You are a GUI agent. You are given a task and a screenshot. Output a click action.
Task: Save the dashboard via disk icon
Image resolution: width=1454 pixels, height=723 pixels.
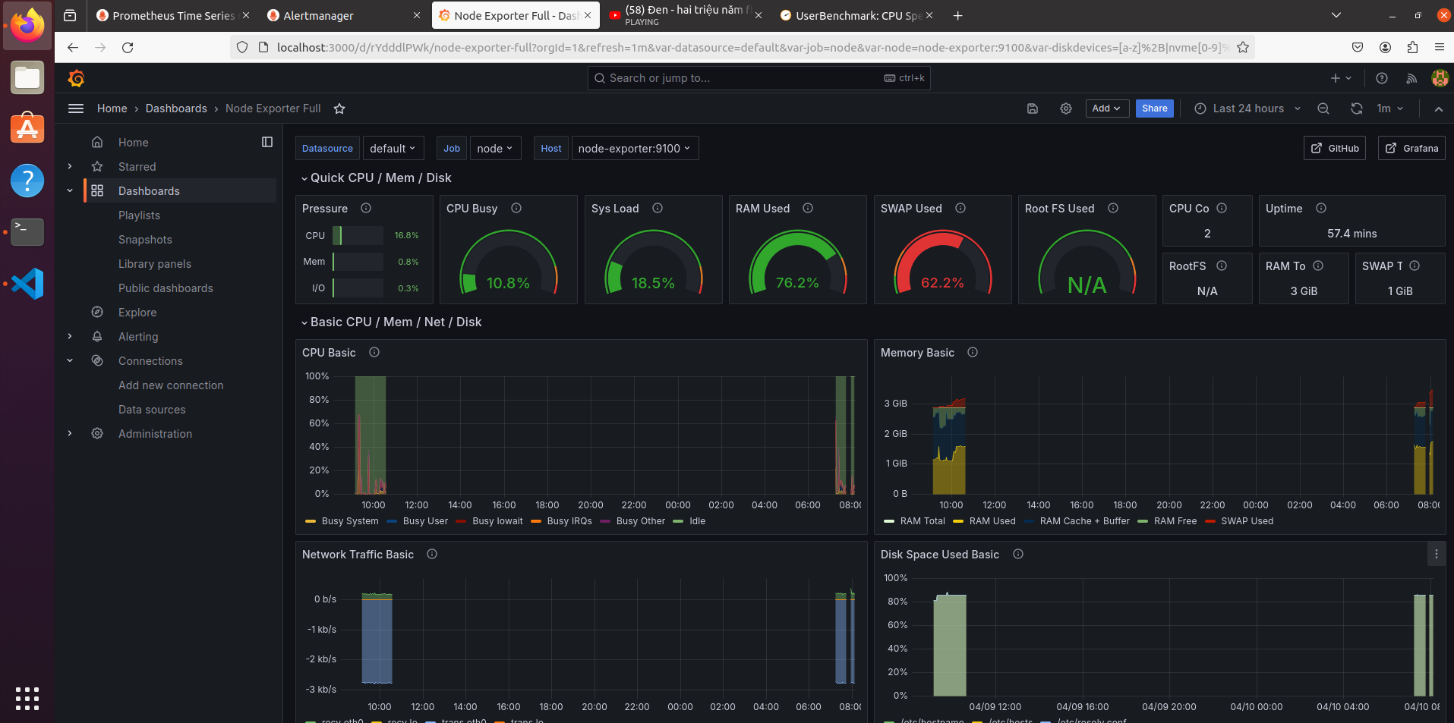pos(1033,108)
